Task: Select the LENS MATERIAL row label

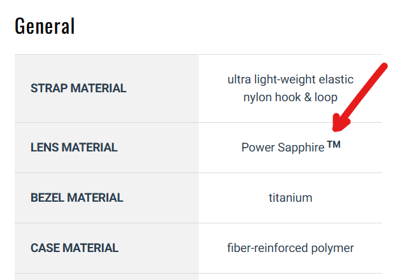Action: [74, 148]
